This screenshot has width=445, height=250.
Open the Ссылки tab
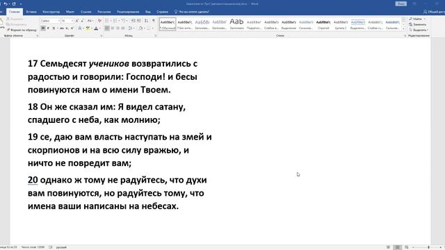[x=86, y=12]
